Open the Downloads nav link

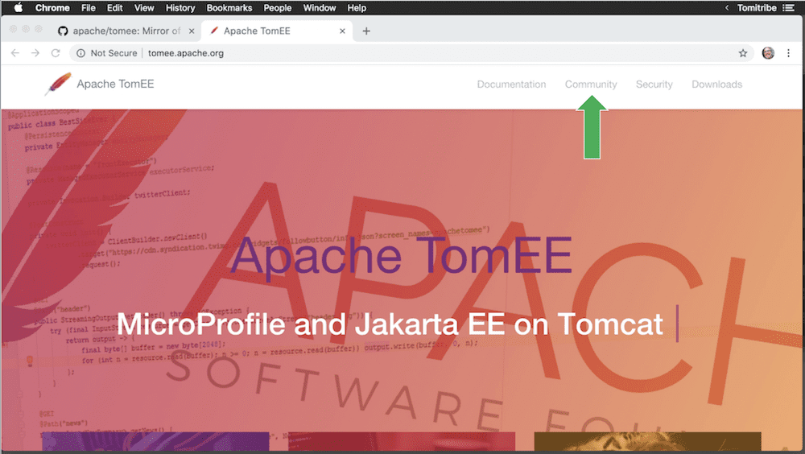coord(716,85)
